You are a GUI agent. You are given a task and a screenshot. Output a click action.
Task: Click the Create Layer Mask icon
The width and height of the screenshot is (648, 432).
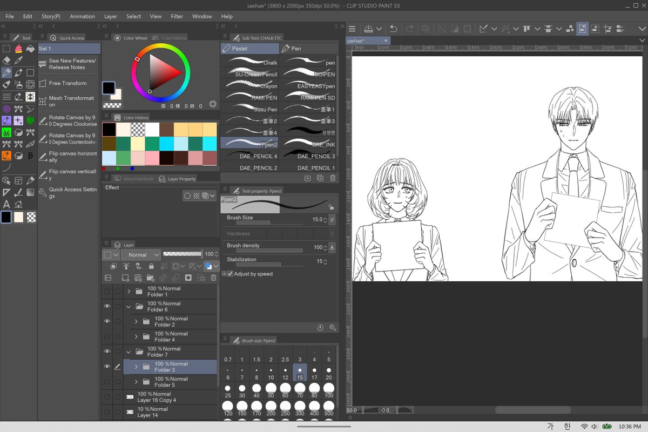(x=188, y=278)
